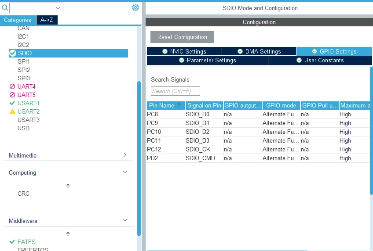Click the left panel vertical scrollbar

[139, 158]
